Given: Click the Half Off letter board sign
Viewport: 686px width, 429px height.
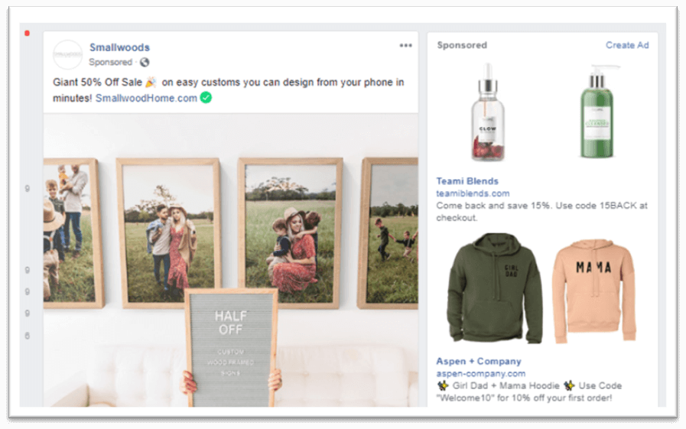Looking at the screenshot, I should pyautogui.click(x=231, y=347).
